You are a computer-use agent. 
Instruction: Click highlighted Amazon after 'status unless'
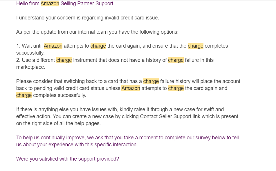(x=131, y=88)
